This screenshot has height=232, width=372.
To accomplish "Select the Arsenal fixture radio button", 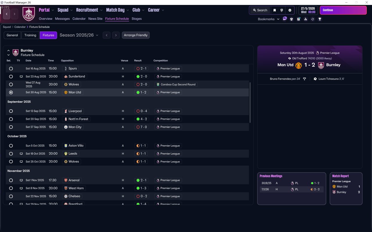I will (11, 180).
